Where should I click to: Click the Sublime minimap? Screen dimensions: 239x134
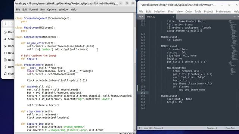click(x=233, y=47)
